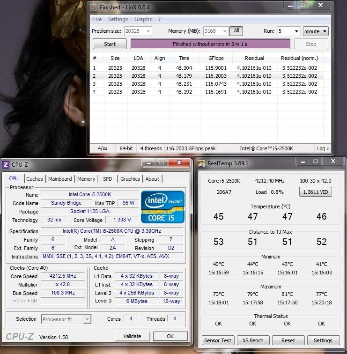The image size is (347, 354).
Task: Switch to the Graphics tab
Action: [130, 179]
